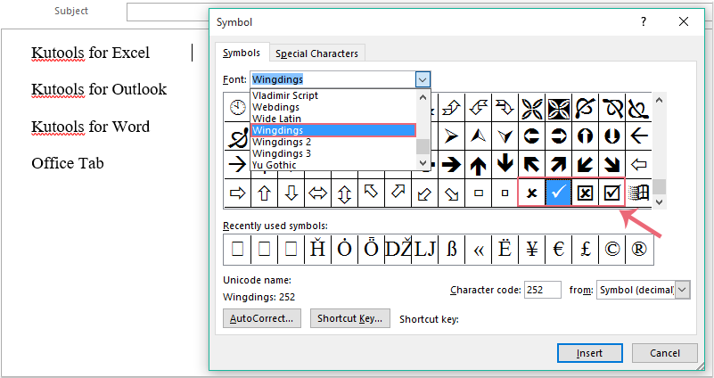Select the boxed X symbol
The height and width of the screenshot is (378, 714).
tap(586, 193)
